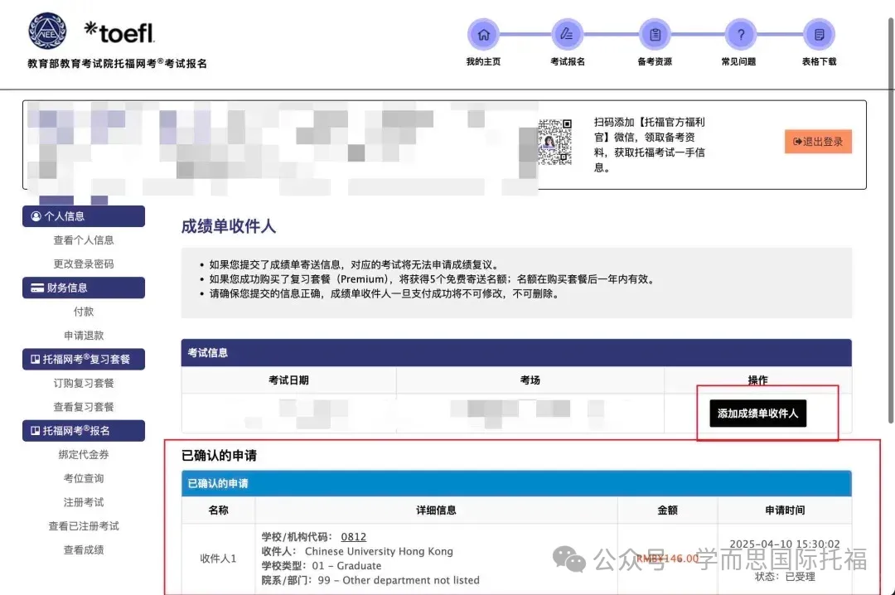Select the 托福网考®报名 sidebar section

click(83, 430)
